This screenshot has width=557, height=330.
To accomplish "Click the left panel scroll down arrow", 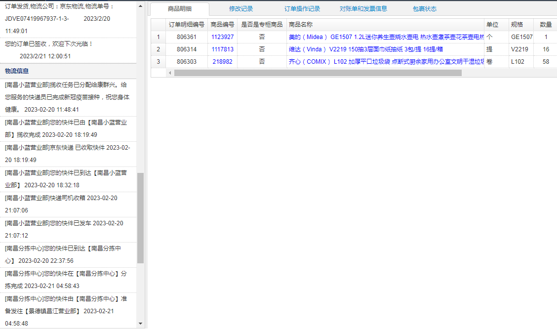I will (140, 324).
